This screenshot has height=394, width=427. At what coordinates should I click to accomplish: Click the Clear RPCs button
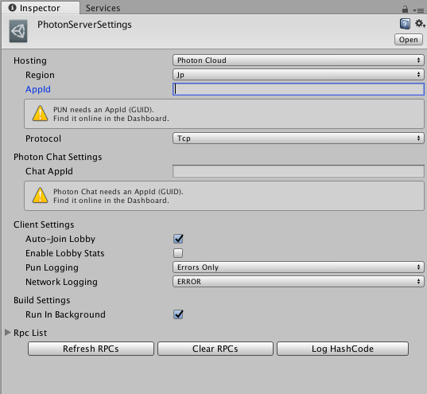coord(215,349)
